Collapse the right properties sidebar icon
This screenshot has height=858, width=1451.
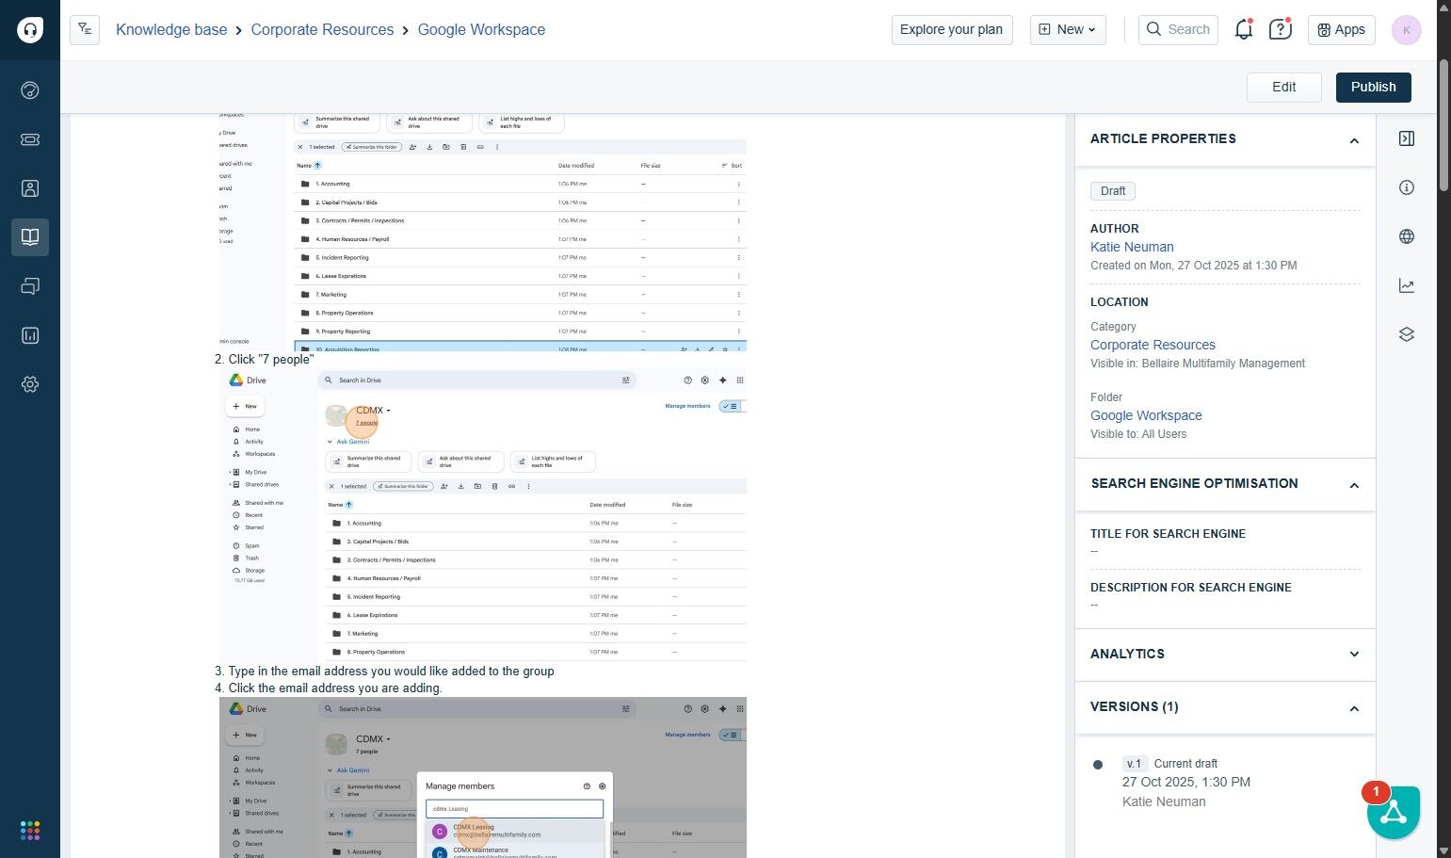[x=1407, y=138]
